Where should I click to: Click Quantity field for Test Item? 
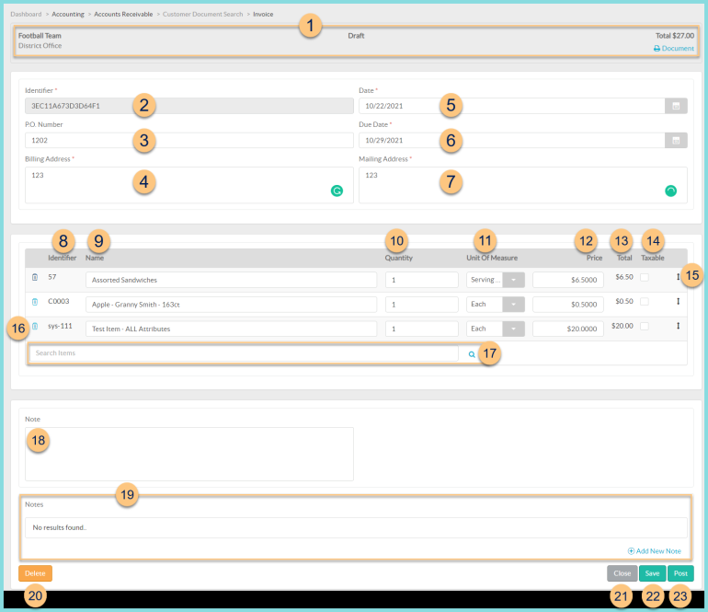pos(422,329)
